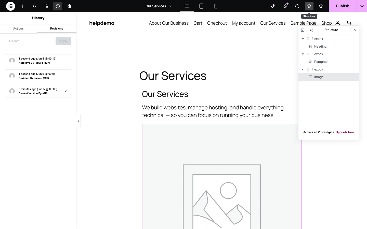Click the History clock icon
This screenshot has height=229, width=367.
point(58,6)
